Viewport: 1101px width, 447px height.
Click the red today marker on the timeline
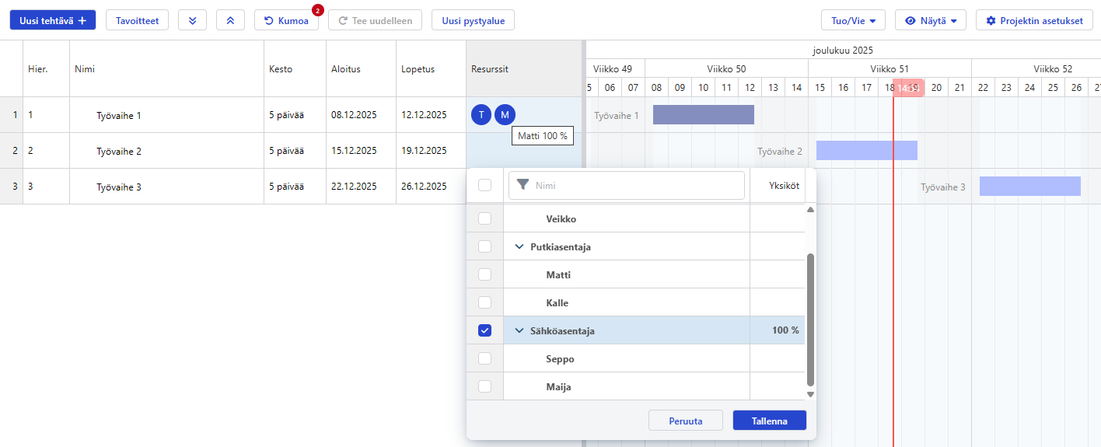[x=908, y=88]
